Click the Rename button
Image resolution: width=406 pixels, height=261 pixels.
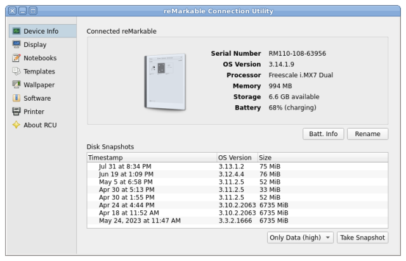point(368,134)
